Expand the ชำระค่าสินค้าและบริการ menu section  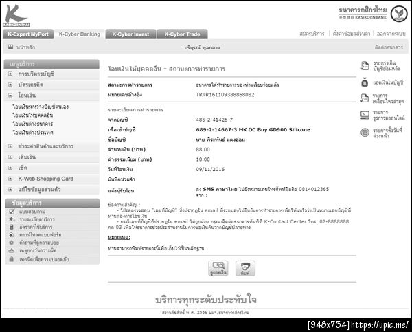[x=10, y=146]
